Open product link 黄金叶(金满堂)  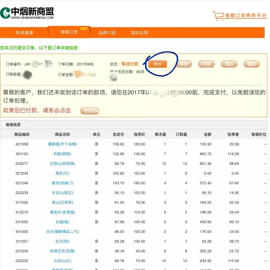click(x=62, y=212)
